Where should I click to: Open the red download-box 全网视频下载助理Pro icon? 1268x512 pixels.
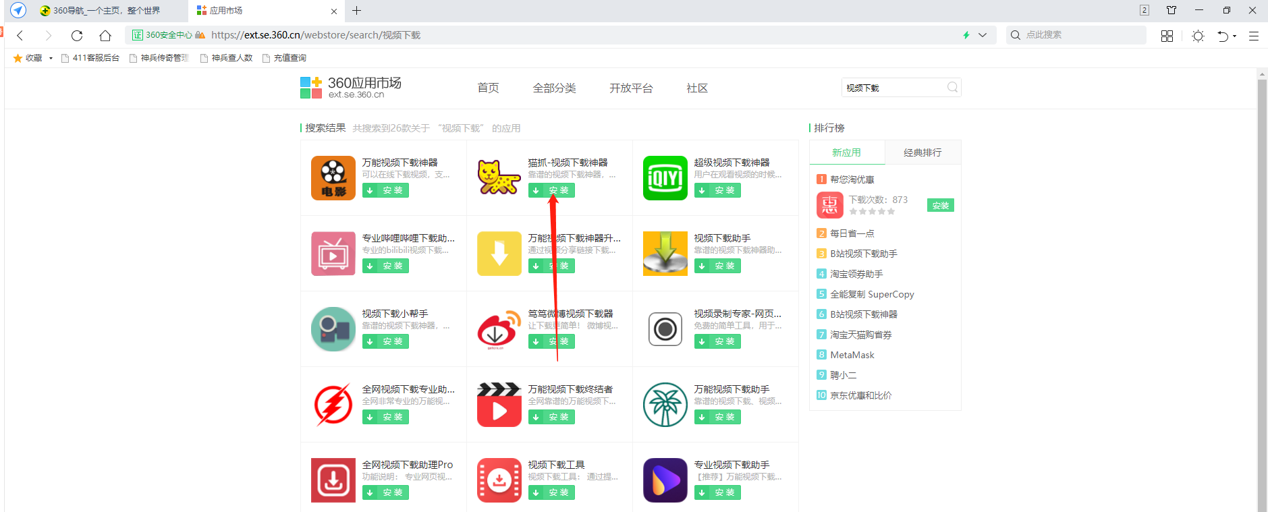pyautogui.click(x=333, y=480)
